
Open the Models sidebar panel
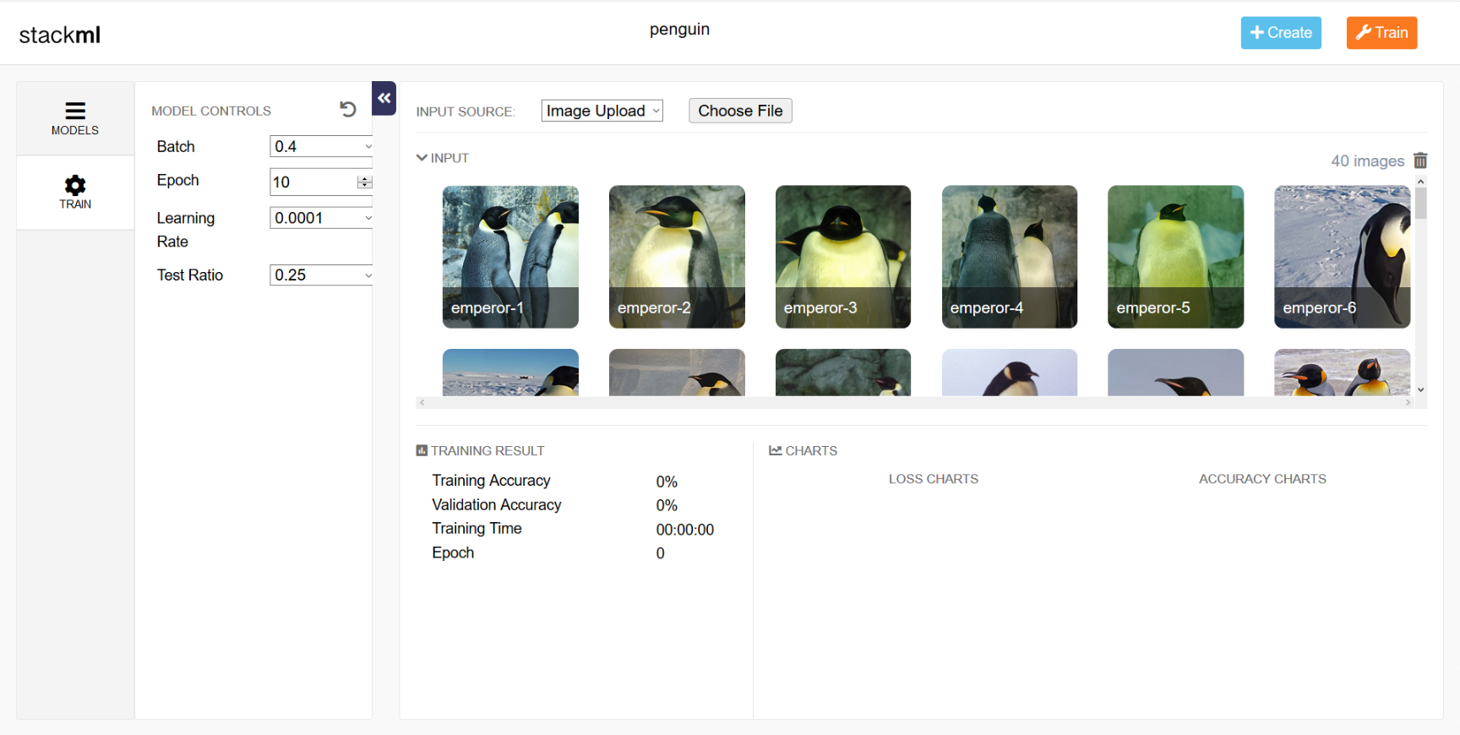point(75,118)
